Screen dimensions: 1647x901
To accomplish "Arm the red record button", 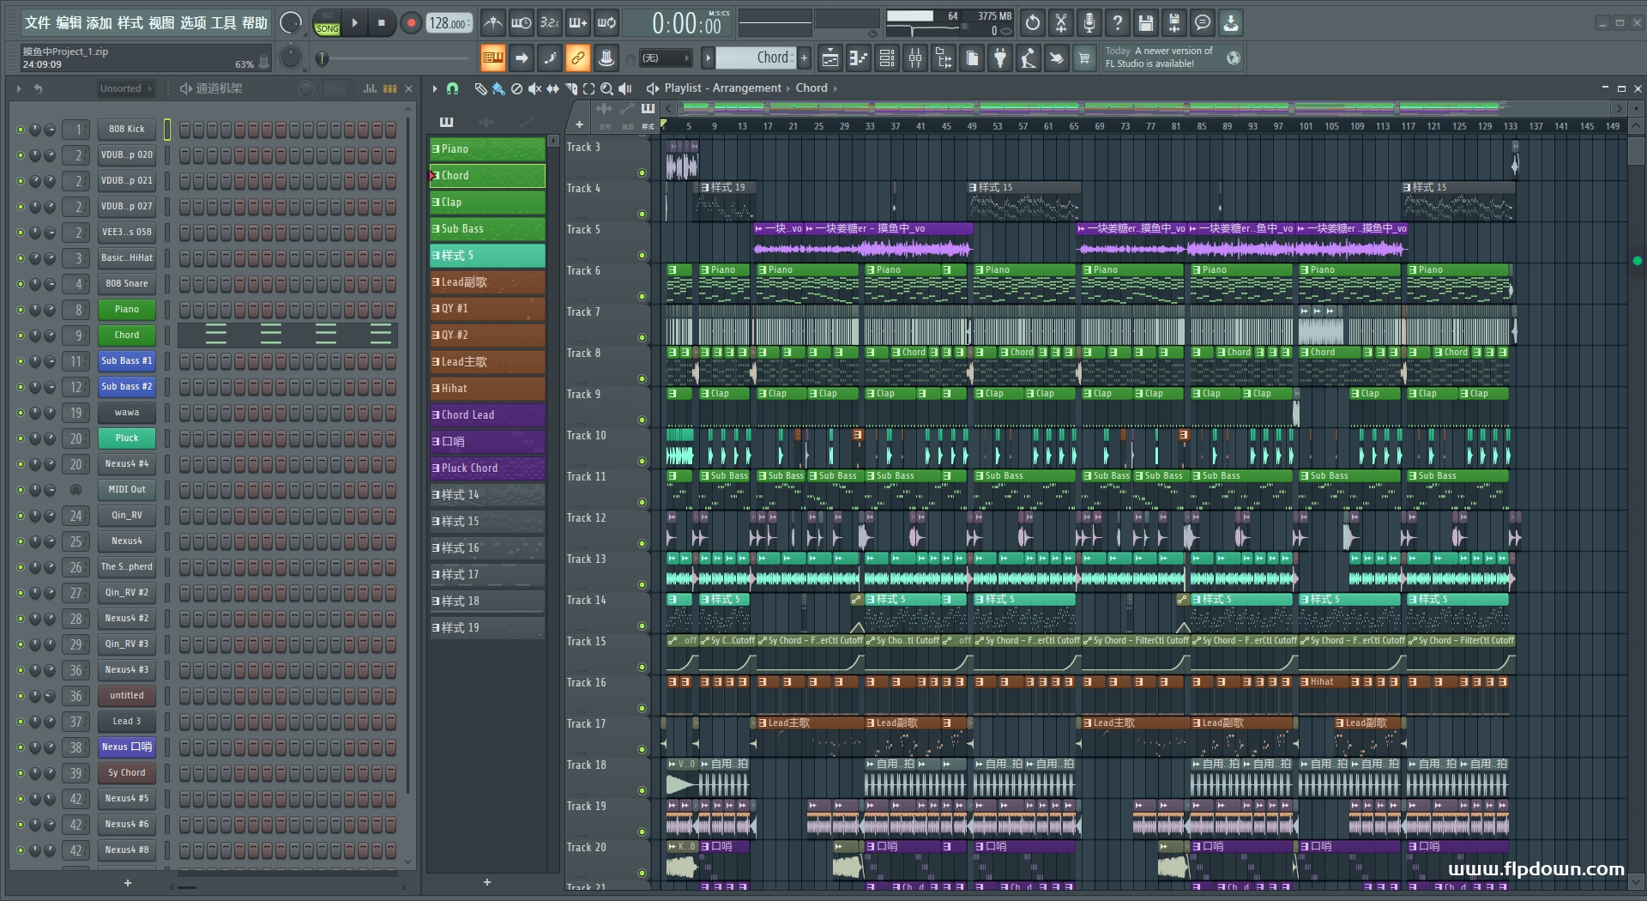I will [x=411, y=23].
